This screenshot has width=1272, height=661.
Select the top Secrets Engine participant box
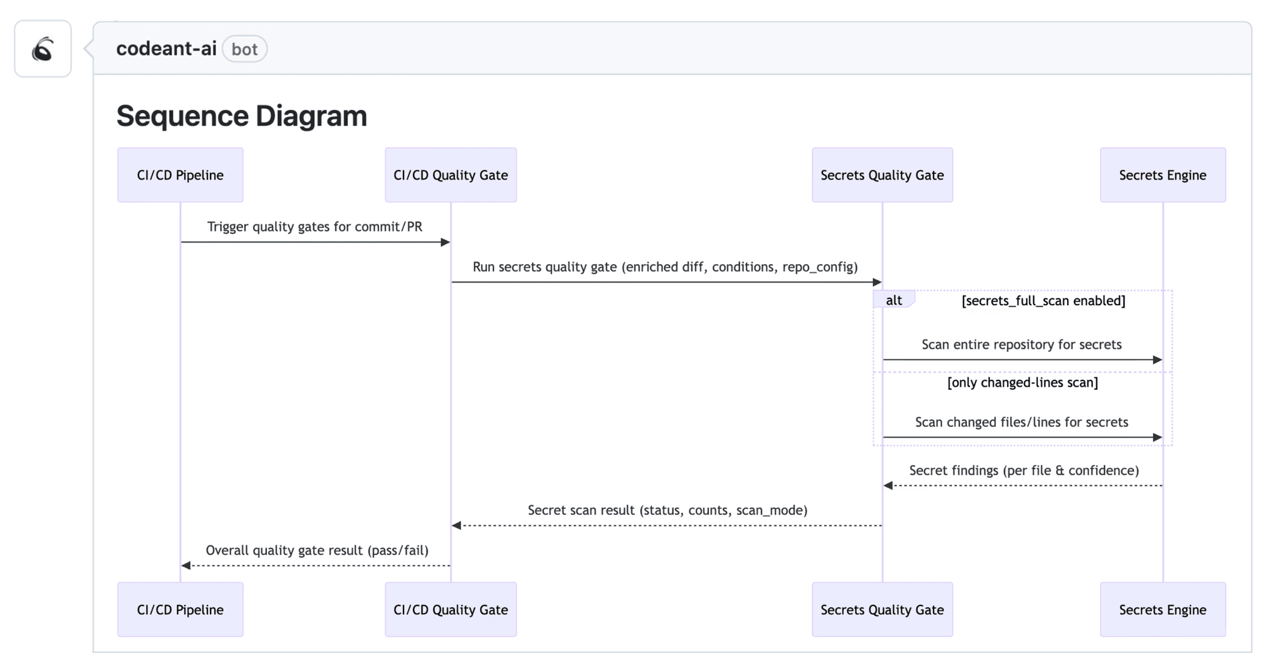1162,175
